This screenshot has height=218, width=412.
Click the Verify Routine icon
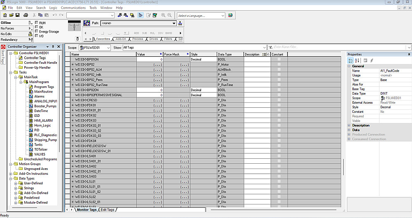(x=148, y=15)
